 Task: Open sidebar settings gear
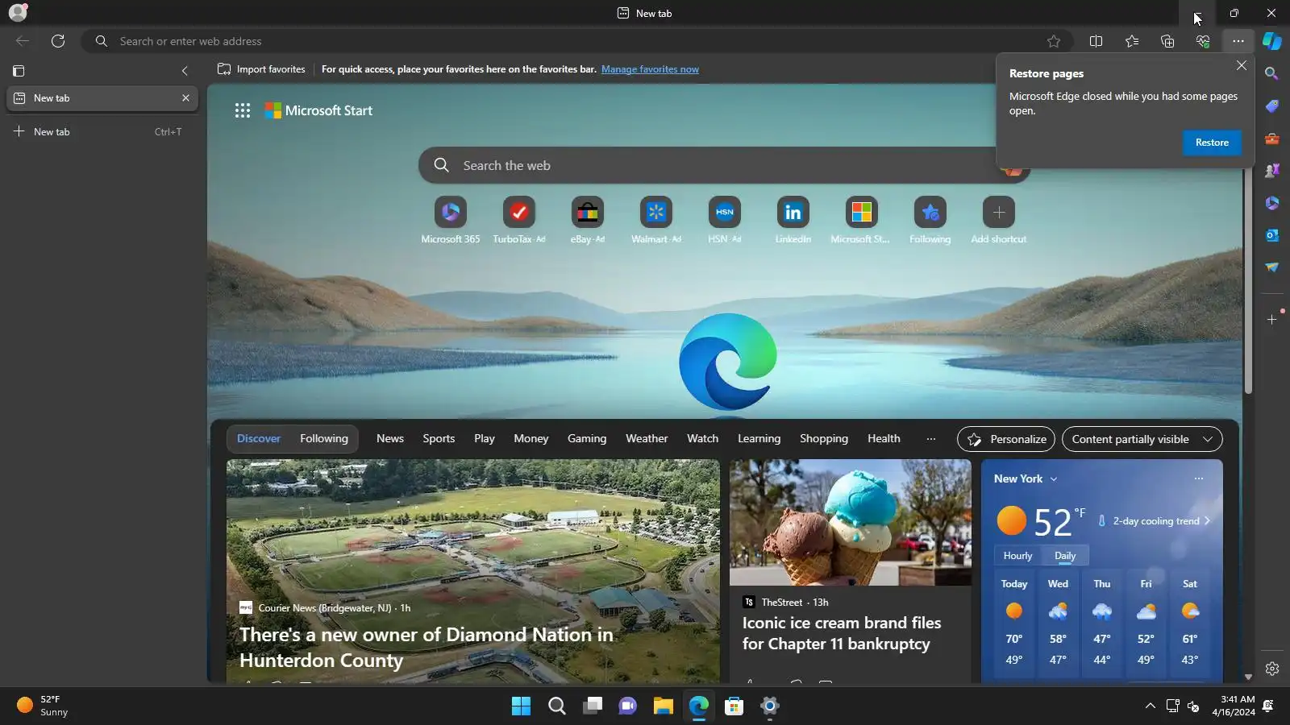click(x=1272, y=669)
